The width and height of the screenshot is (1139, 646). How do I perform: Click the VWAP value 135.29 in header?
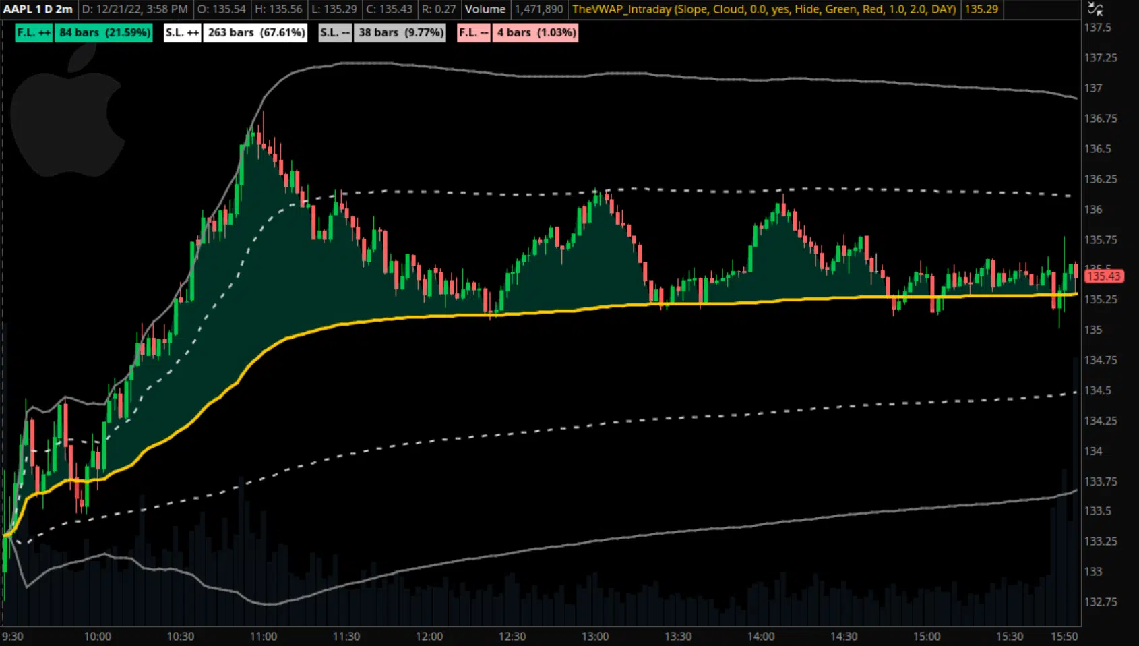[x=981, y=9]
